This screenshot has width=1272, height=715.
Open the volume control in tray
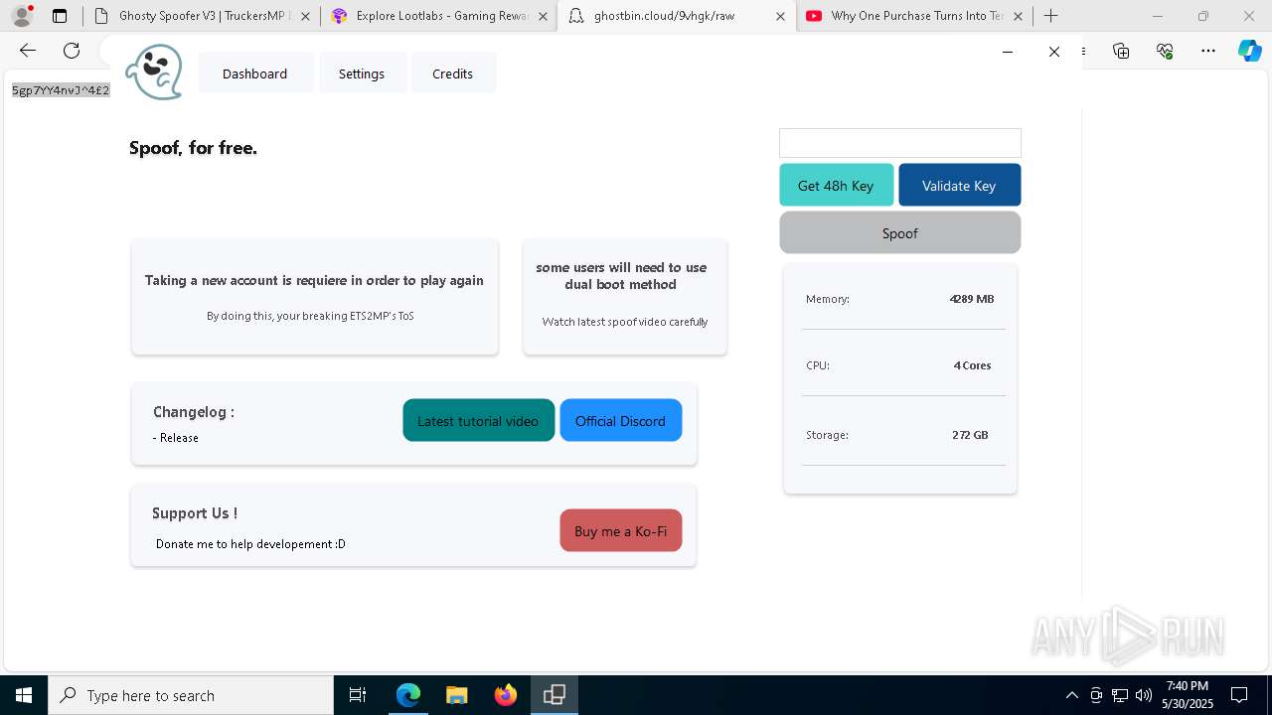(x=1144, y=695)
